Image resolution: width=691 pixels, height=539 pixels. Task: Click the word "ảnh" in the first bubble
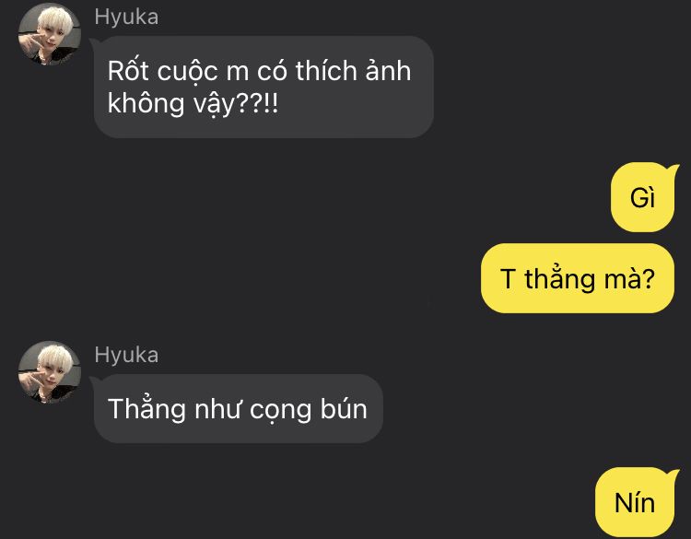[388, 71]
